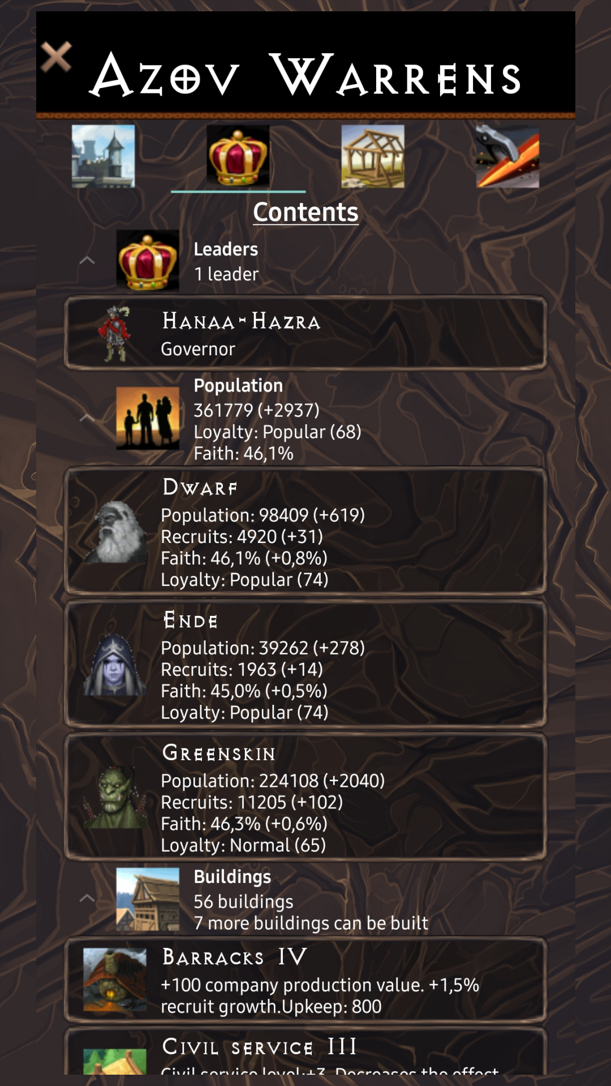Open the Civil Service III entry

[x=305, y=1051]
